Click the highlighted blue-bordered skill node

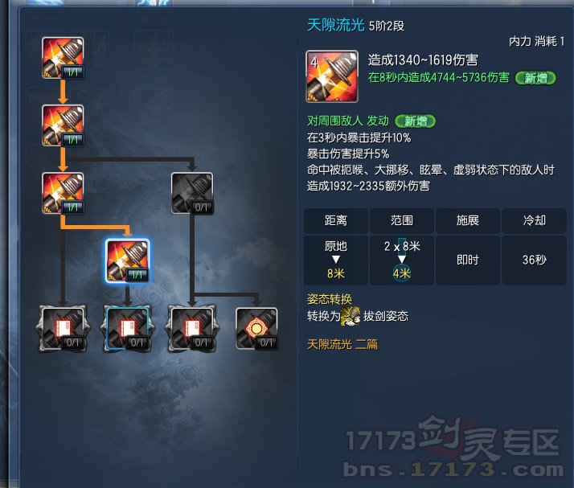127,260
